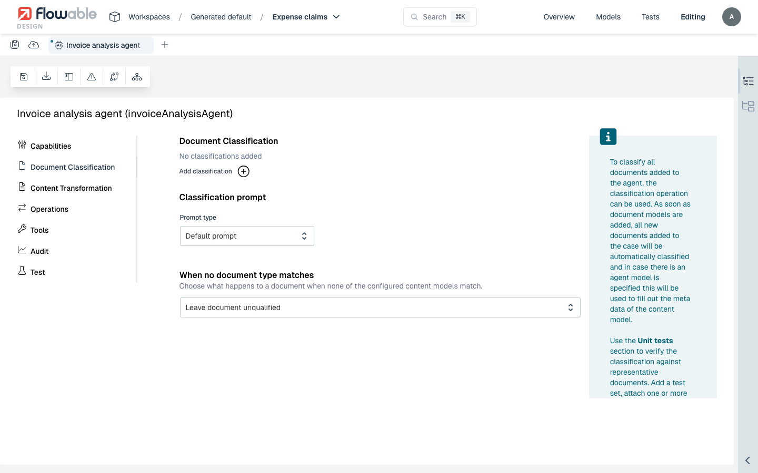
Task: Click the Audit chart icon
Action: point(22,250)
